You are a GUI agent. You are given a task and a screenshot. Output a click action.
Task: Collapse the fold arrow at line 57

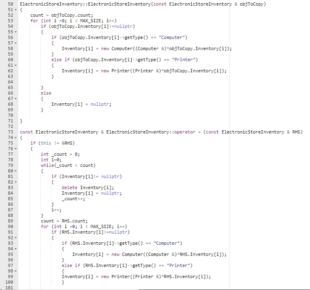15,43
